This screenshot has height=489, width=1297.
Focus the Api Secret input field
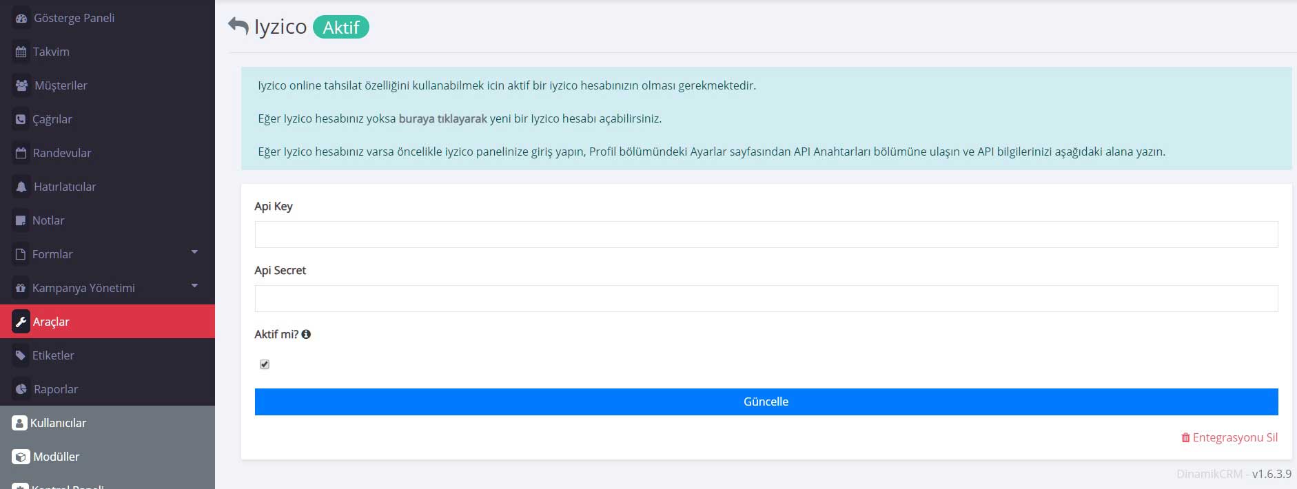tap(766, 298)
